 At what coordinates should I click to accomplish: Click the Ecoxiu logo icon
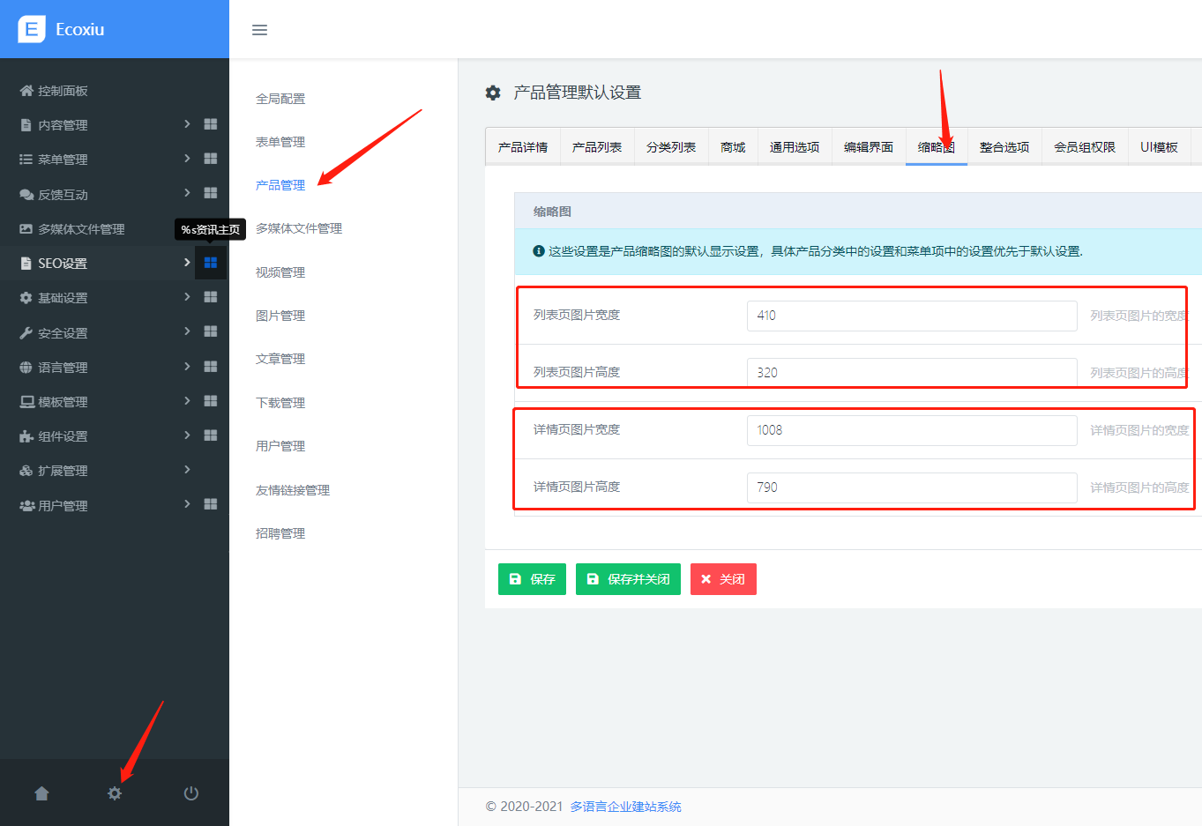(x=32, y=29)
